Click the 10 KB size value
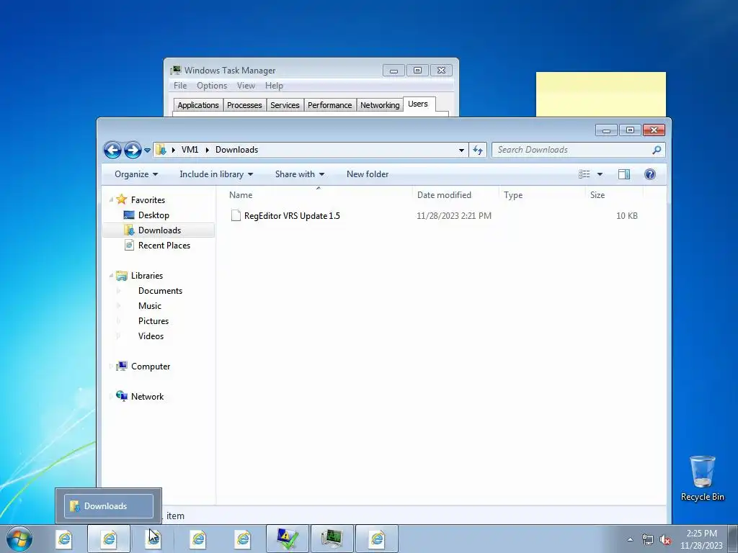The height and width of the screenshot is (553, 738). (x=627, y=216)
